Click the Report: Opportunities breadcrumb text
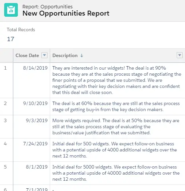Viewport: 185px width, 191px height. pos(47,6)
